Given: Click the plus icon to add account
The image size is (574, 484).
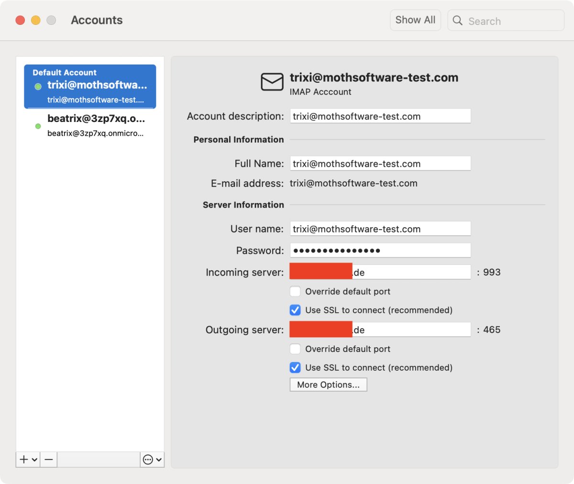Looking at the screenshot, I should (x=24, y=460).
